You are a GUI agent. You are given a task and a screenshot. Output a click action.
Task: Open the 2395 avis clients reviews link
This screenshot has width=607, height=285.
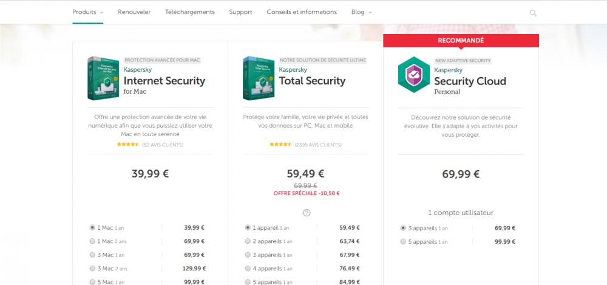(317, 145)
